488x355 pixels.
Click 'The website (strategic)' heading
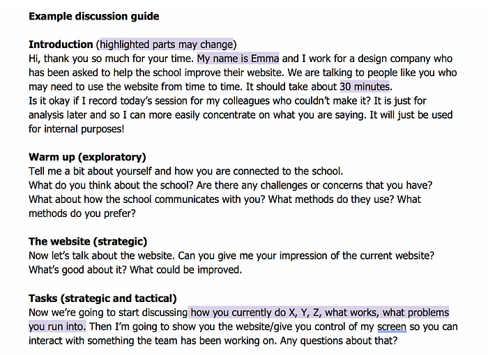point(88,241)
